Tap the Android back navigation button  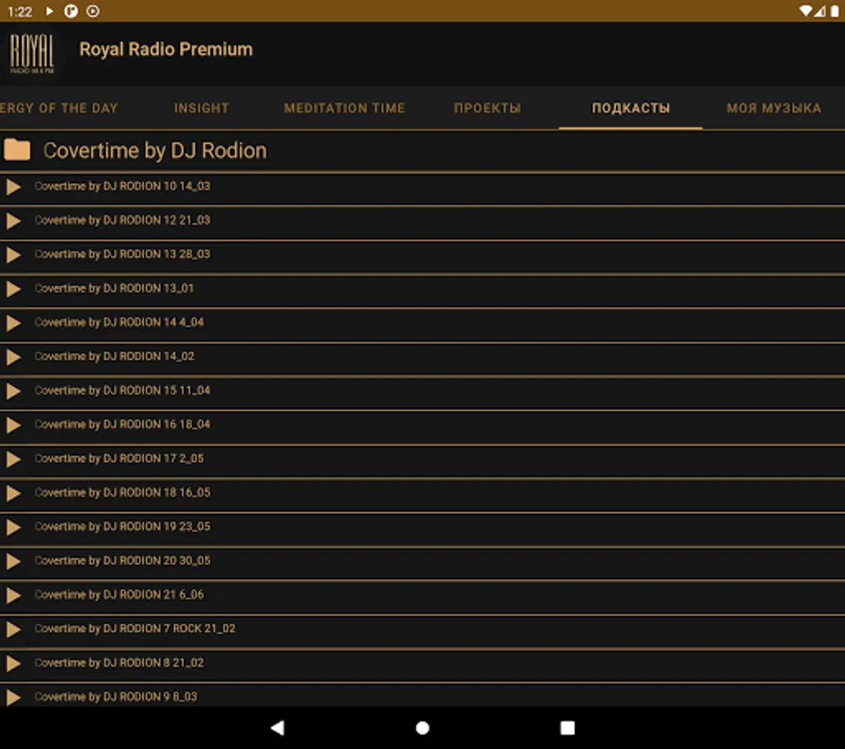(277, 728)
